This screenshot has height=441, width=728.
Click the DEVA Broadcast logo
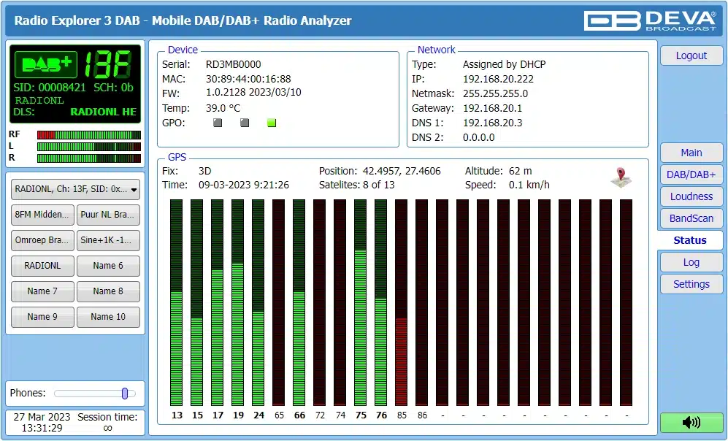[x=650, y=20]
